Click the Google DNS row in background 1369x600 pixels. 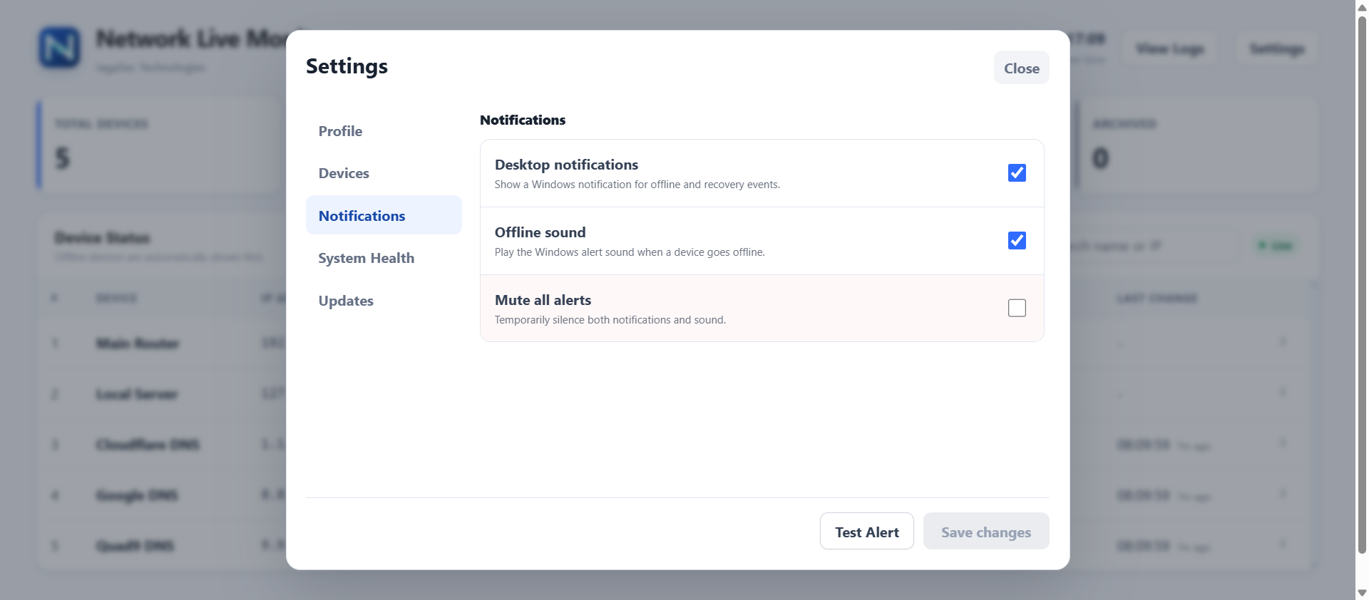pos(163,495)
